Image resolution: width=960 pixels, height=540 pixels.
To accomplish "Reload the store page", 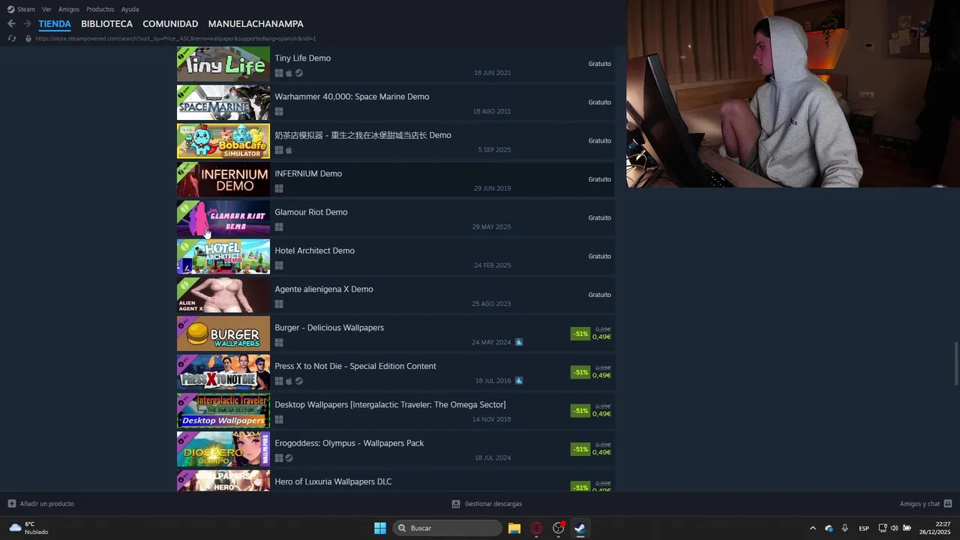I will [x=12, y=38].
